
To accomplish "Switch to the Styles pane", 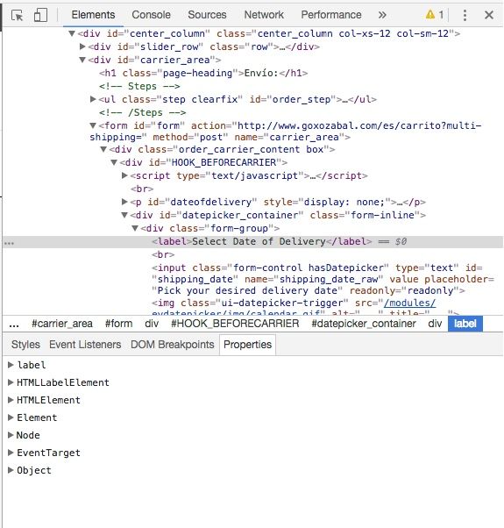I will click(25, 345).
